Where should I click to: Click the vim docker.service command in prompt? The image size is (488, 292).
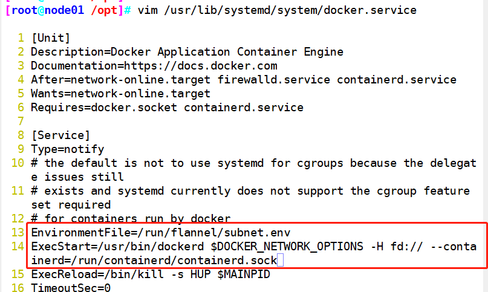[277, 10]
